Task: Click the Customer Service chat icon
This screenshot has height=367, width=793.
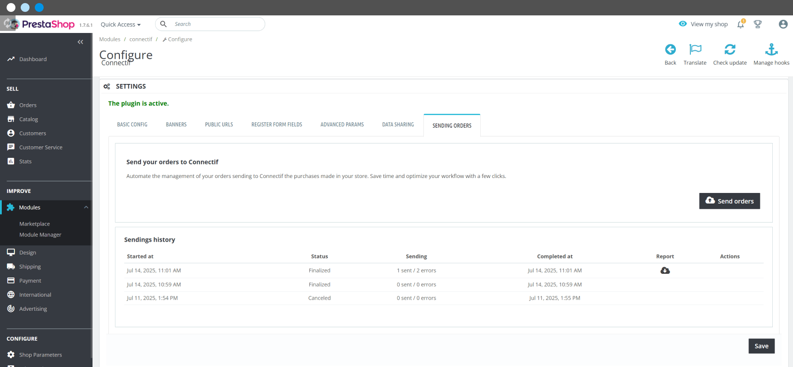Action: point(11,147)
